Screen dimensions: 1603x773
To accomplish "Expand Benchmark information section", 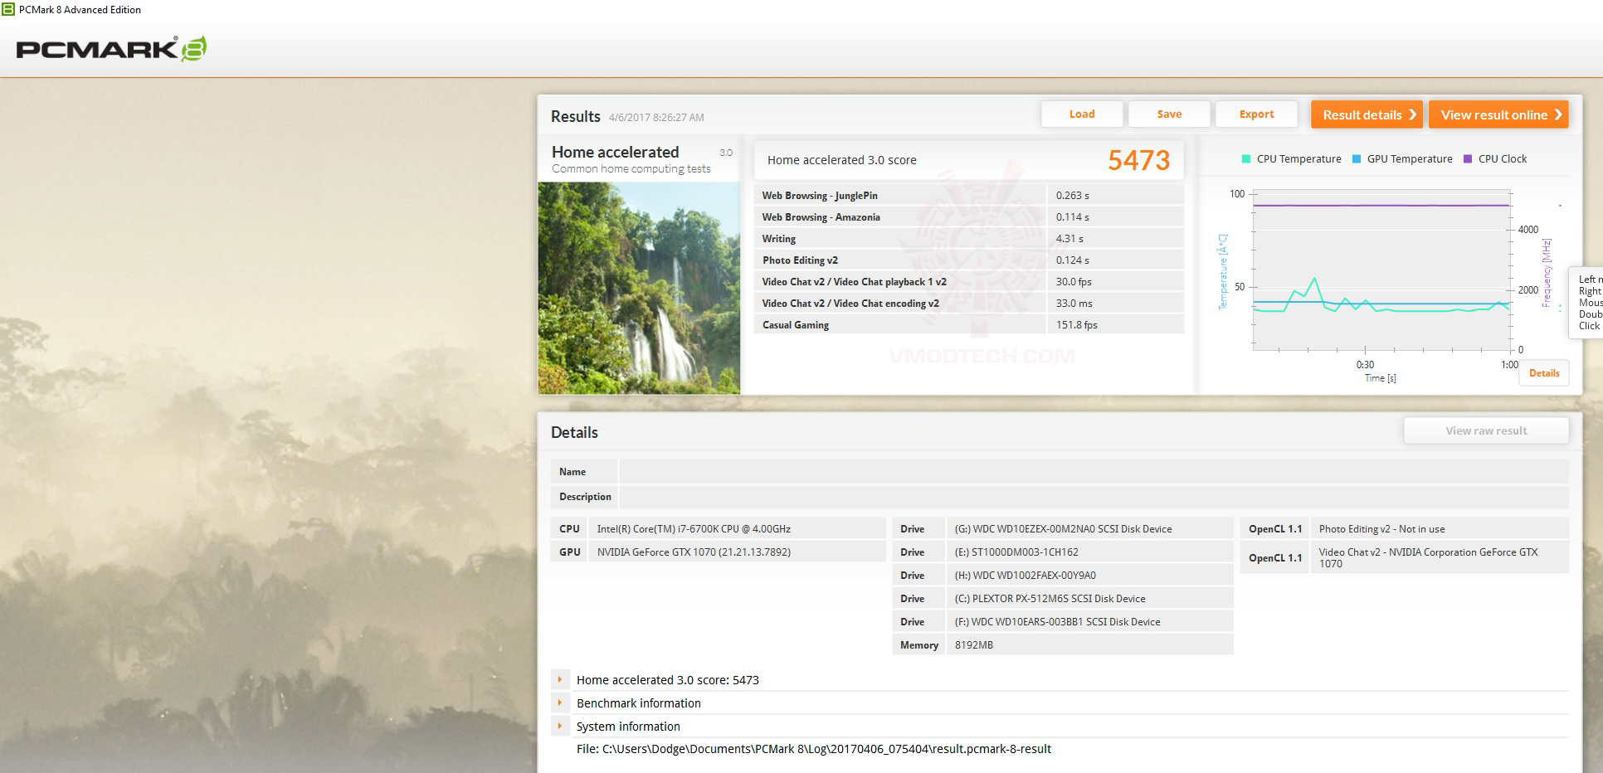I will pyautogui.click(x=561, y=703).
